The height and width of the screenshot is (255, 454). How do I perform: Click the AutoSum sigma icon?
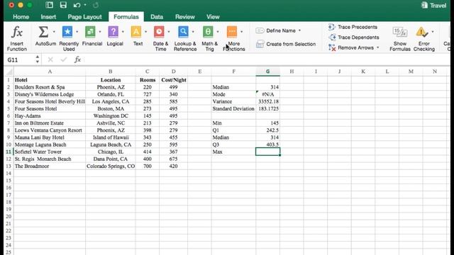pyautogui.click(x=43, y=32)
